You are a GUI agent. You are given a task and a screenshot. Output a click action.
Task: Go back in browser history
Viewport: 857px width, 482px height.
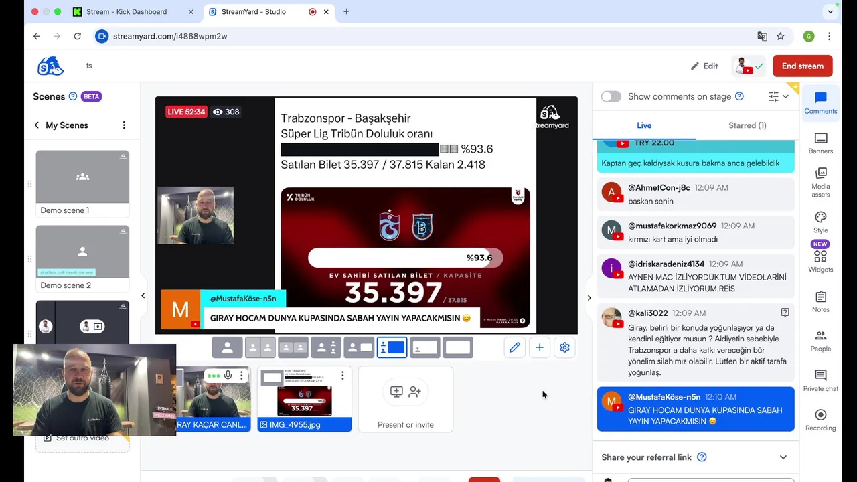pyautogui.click(x=37, y=36)
